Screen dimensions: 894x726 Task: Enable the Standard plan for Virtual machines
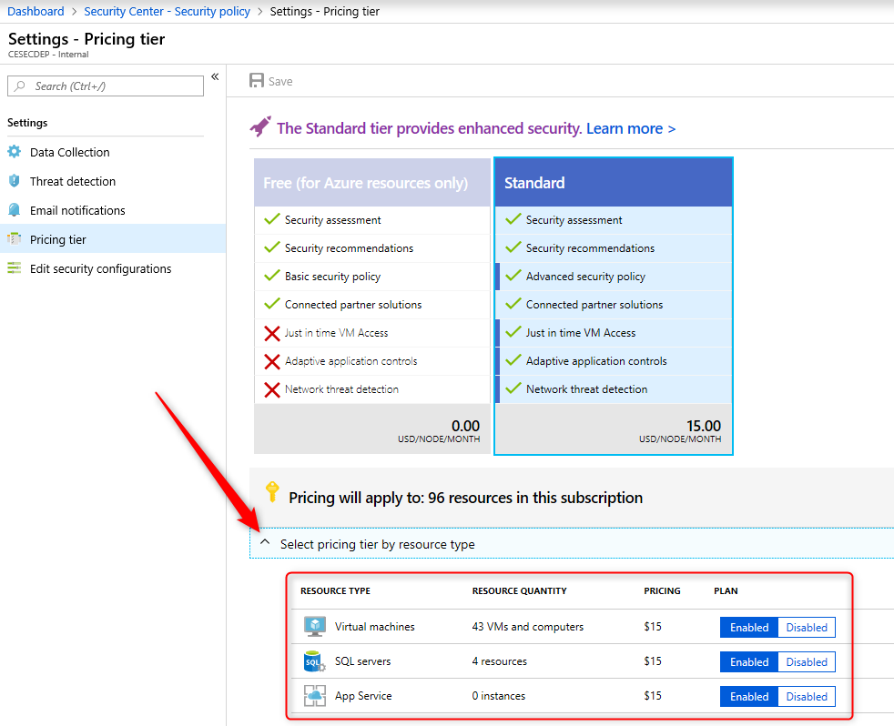coord(749,628)
